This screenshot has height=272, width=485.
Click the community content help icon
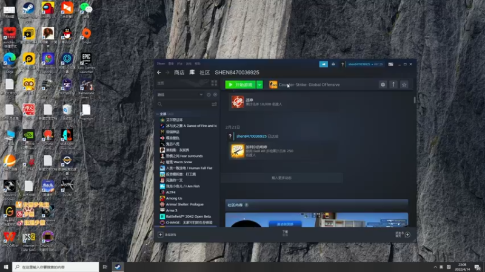[247, 205]
